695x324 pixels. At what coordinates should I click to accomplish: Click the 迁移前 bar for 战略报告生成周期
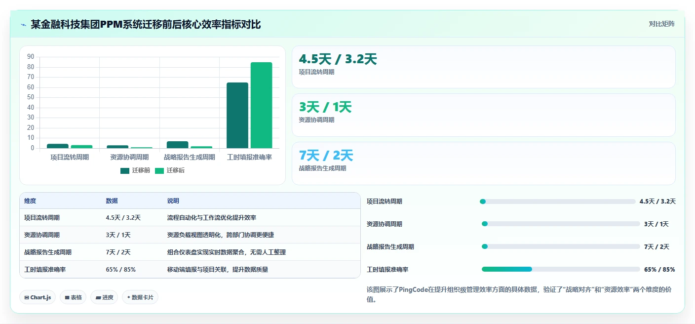[x=177, y=145]
